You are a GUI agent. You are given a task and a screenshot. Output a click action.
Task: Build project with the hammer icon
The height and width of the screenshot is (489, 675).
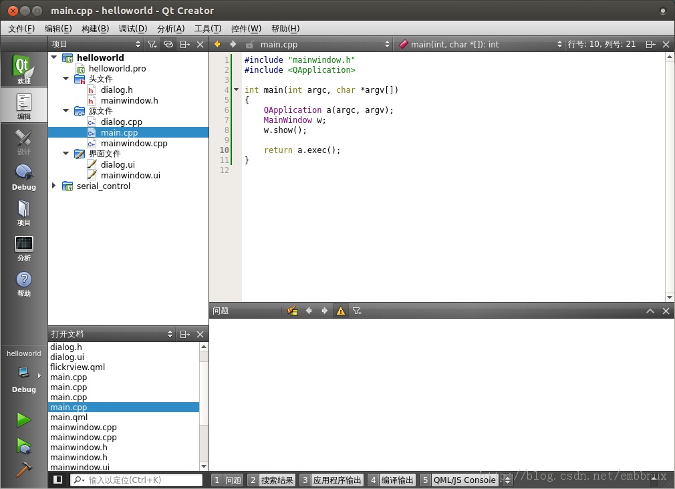pos(23,469)
